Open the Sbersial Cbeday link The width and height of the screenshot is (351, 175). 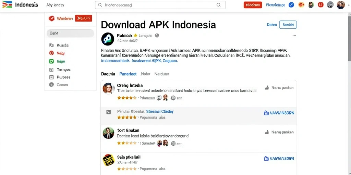click(160, 111)
